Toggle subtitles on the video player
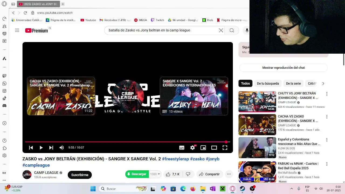The width and height of the screenshot is (345, 194). click(x=182, y=148)
